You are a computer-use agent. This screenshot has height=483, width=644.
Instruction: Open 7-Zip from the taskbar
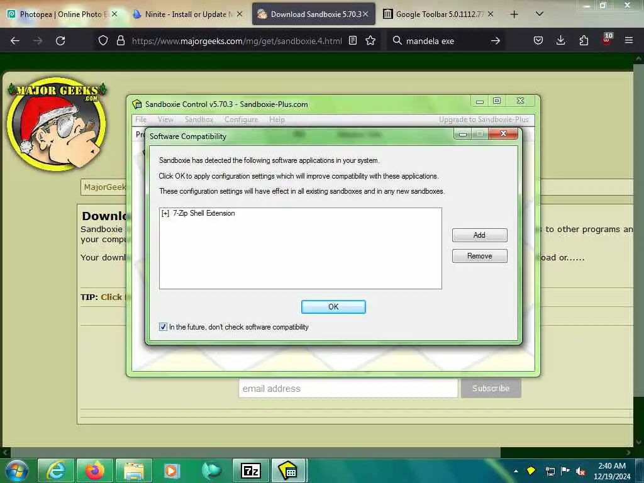251,470
